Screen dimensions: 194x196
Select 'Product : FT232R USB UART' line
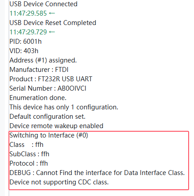coord(51,79)
